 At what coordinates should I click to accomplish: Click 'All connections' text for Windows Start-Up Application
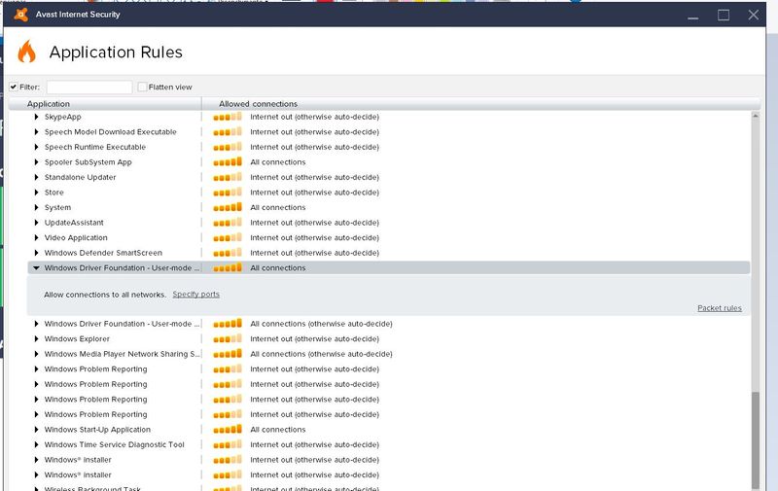278,430
